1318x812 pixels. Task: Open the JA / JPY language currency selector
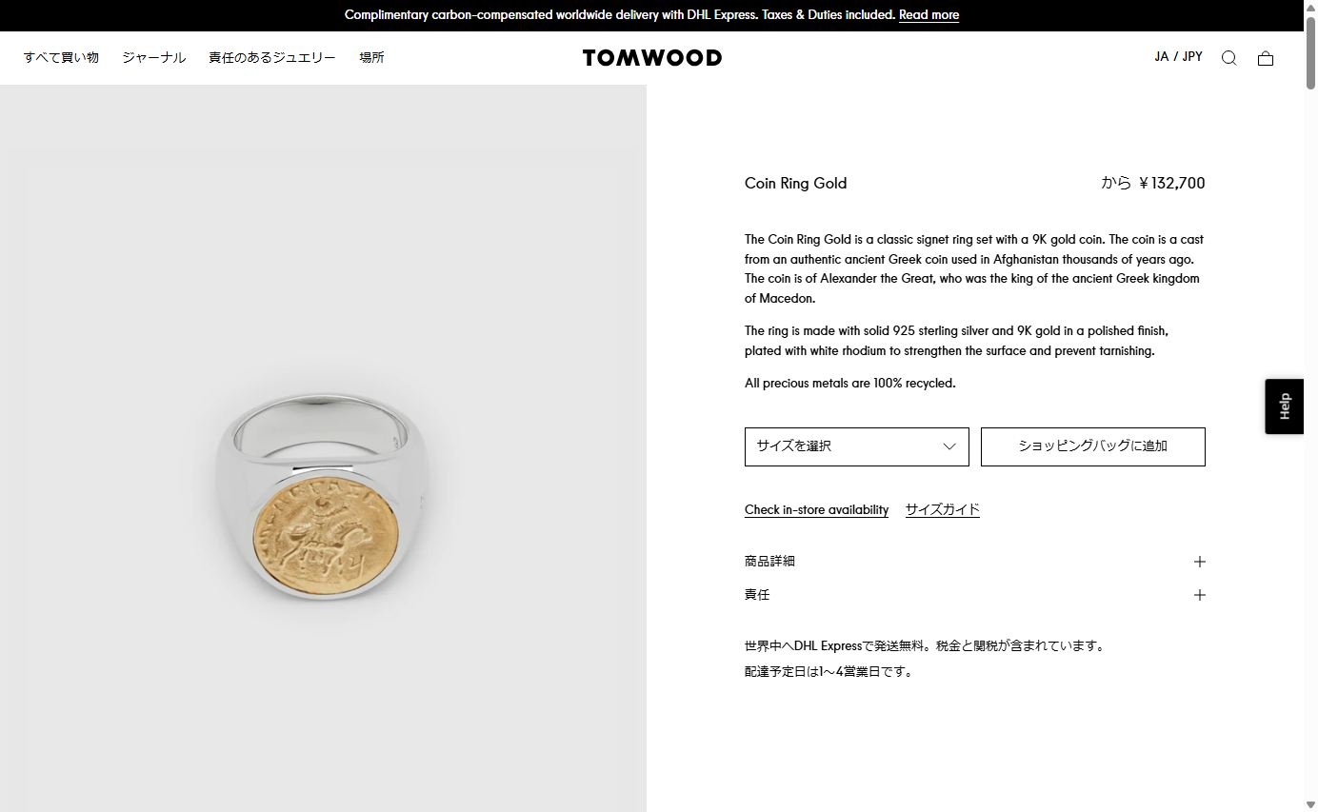pyautogui.click(x=1178, y=57)
